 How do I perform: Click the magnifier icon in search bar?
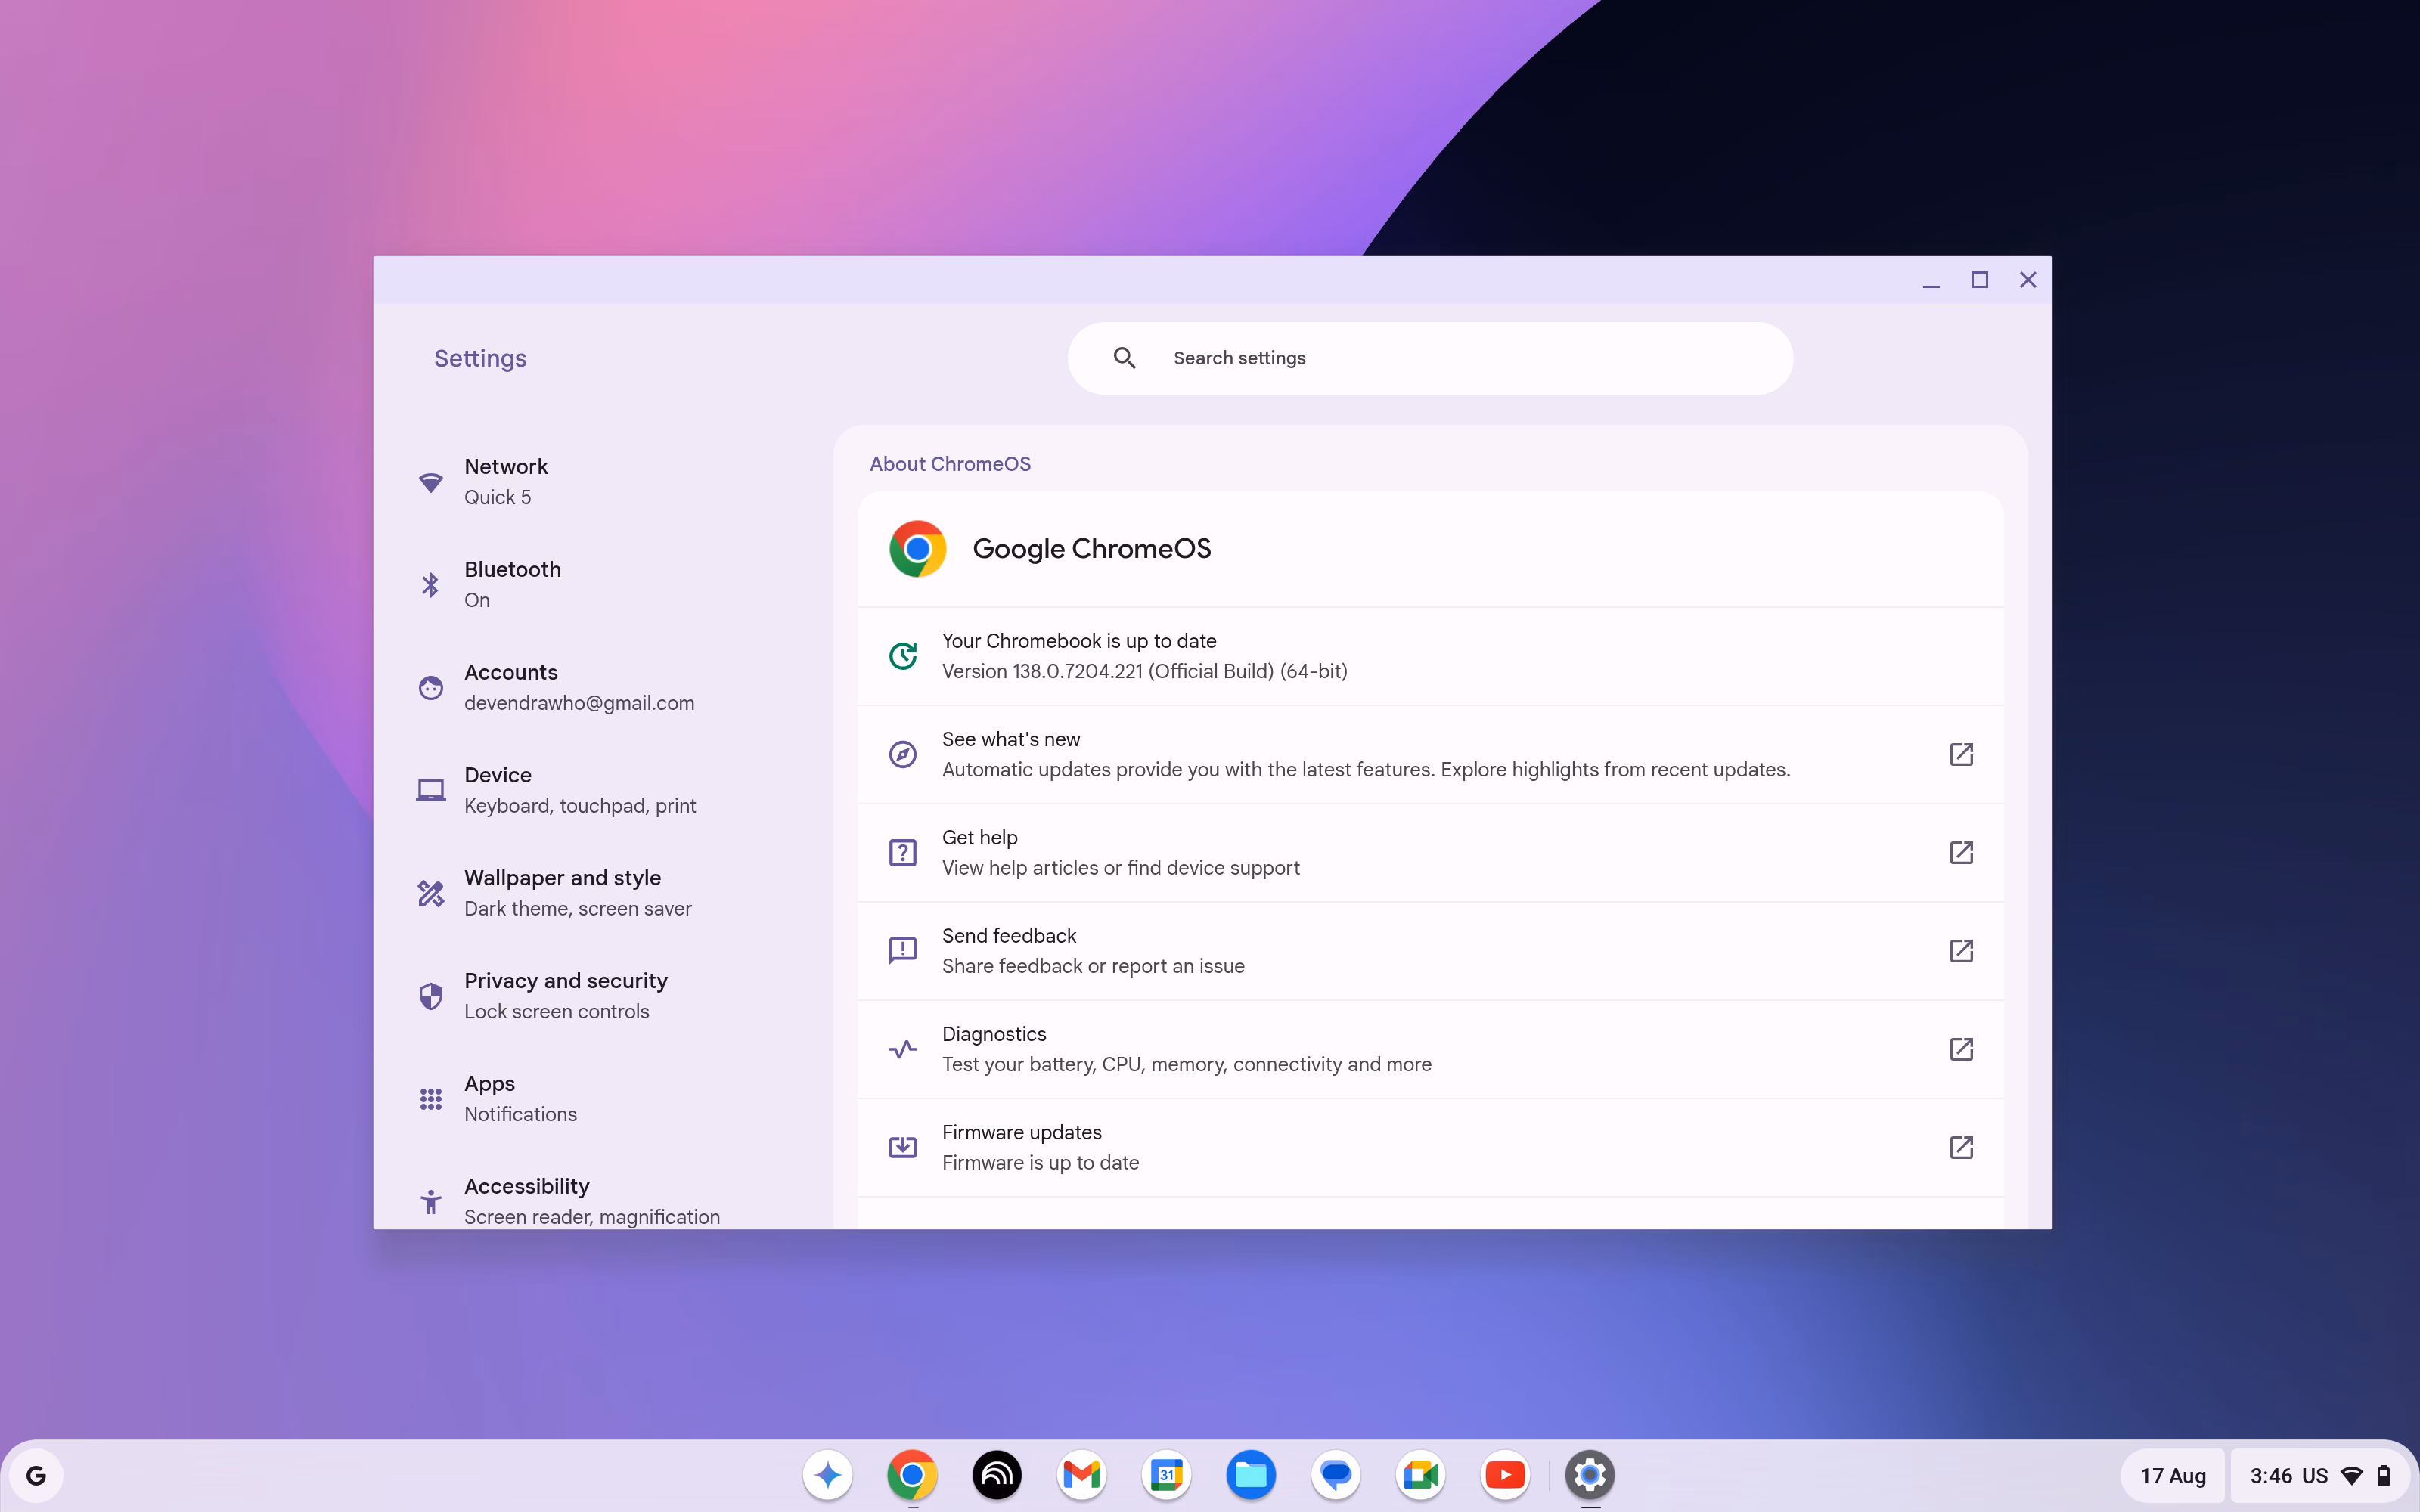coord(1125,358)
